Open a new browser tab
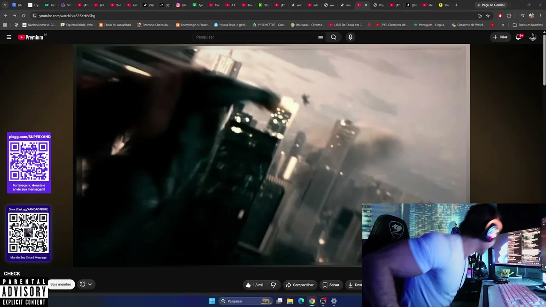 click(x=456, y=5)
